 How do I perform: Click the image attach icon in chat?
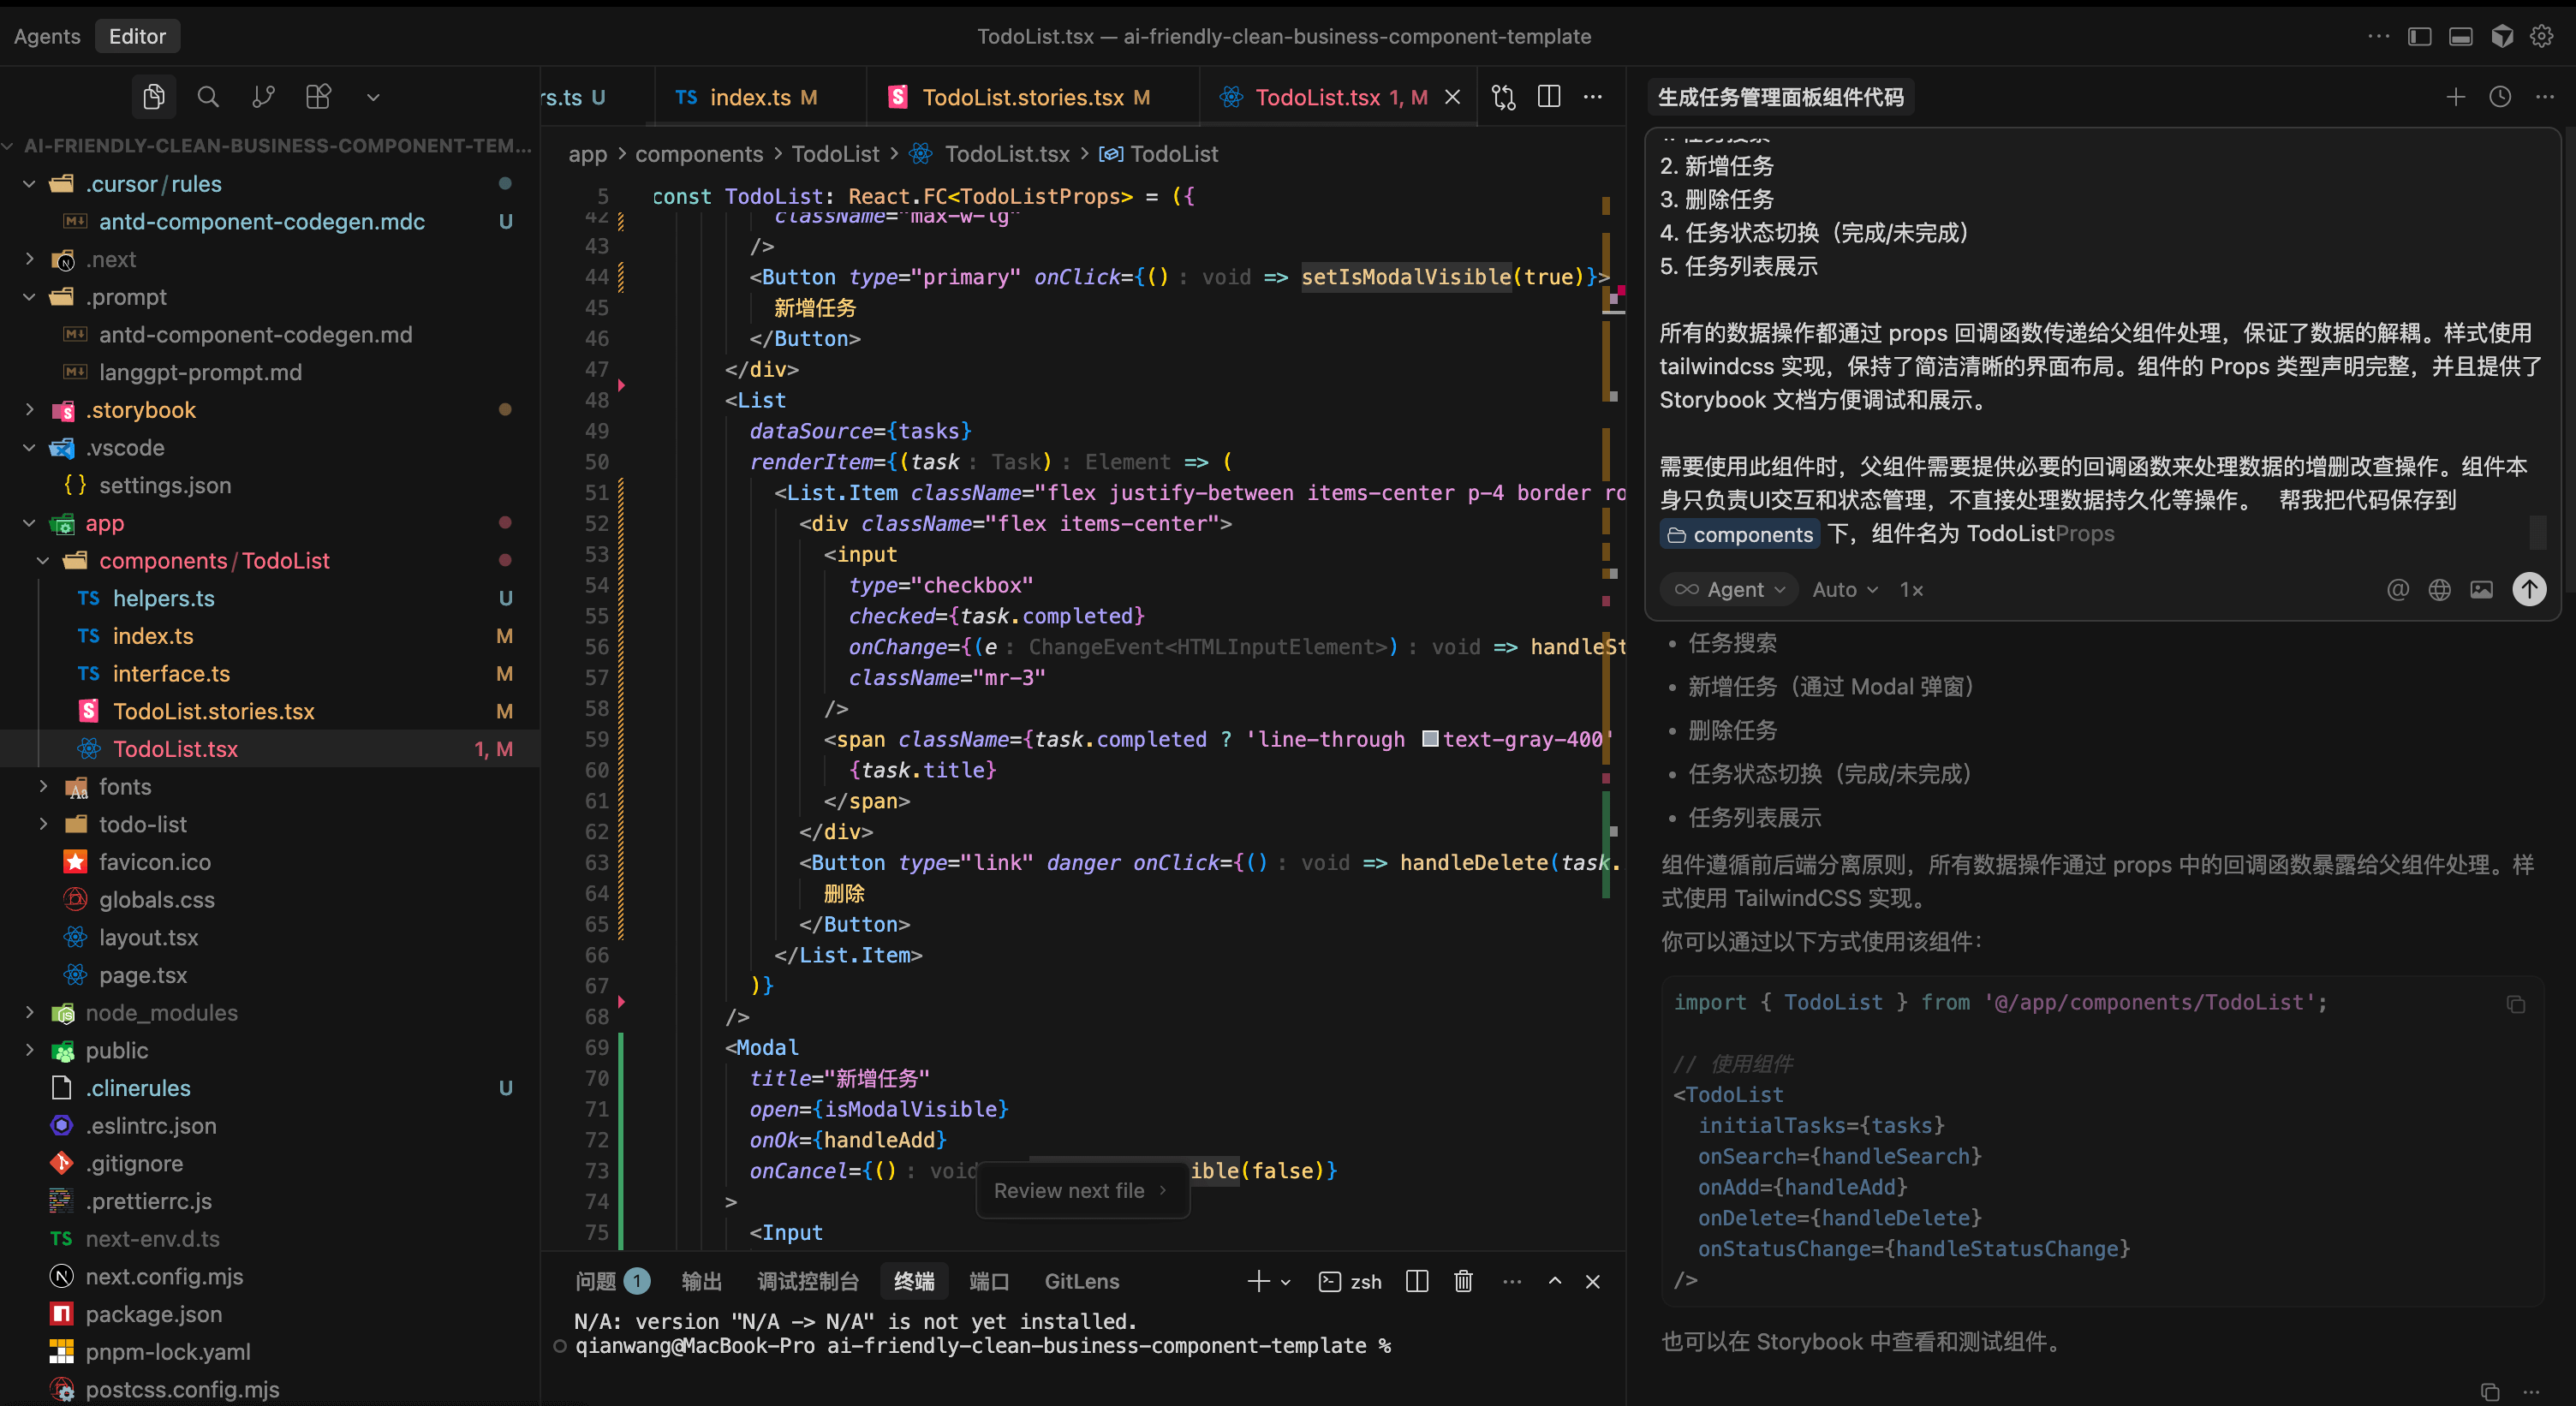pos(2481,589)
